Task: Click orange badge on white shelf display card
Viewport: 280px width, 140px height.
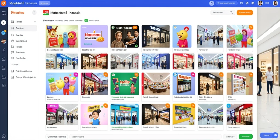Action: pos(251,75)
